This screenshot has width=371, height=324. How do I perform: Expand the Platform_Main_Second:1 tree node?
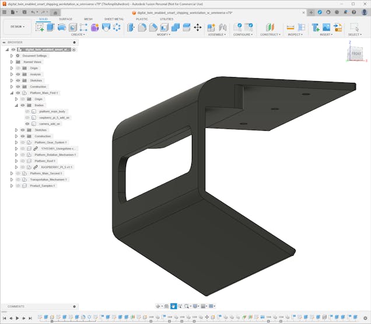pos(12,173)
